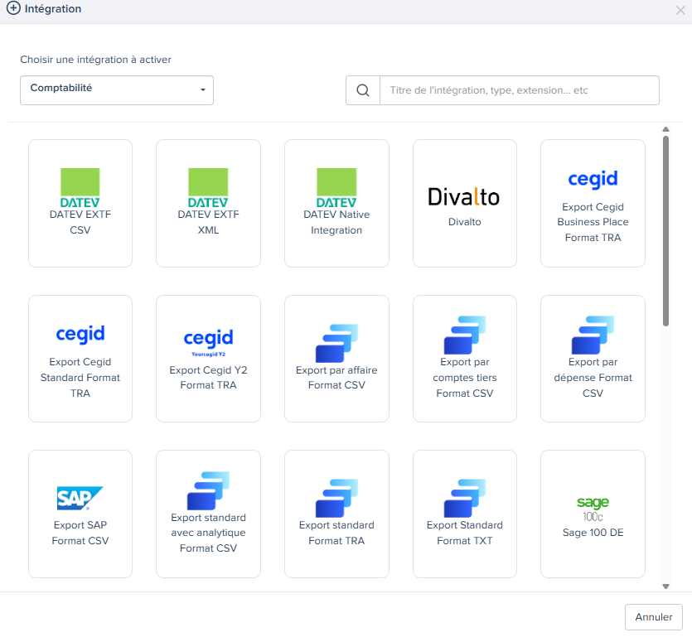Screen dimensions: 692x637
Task: Click 'Export SAP Format CSV' text
Action: pyautogui.click(x=80, y=533)
